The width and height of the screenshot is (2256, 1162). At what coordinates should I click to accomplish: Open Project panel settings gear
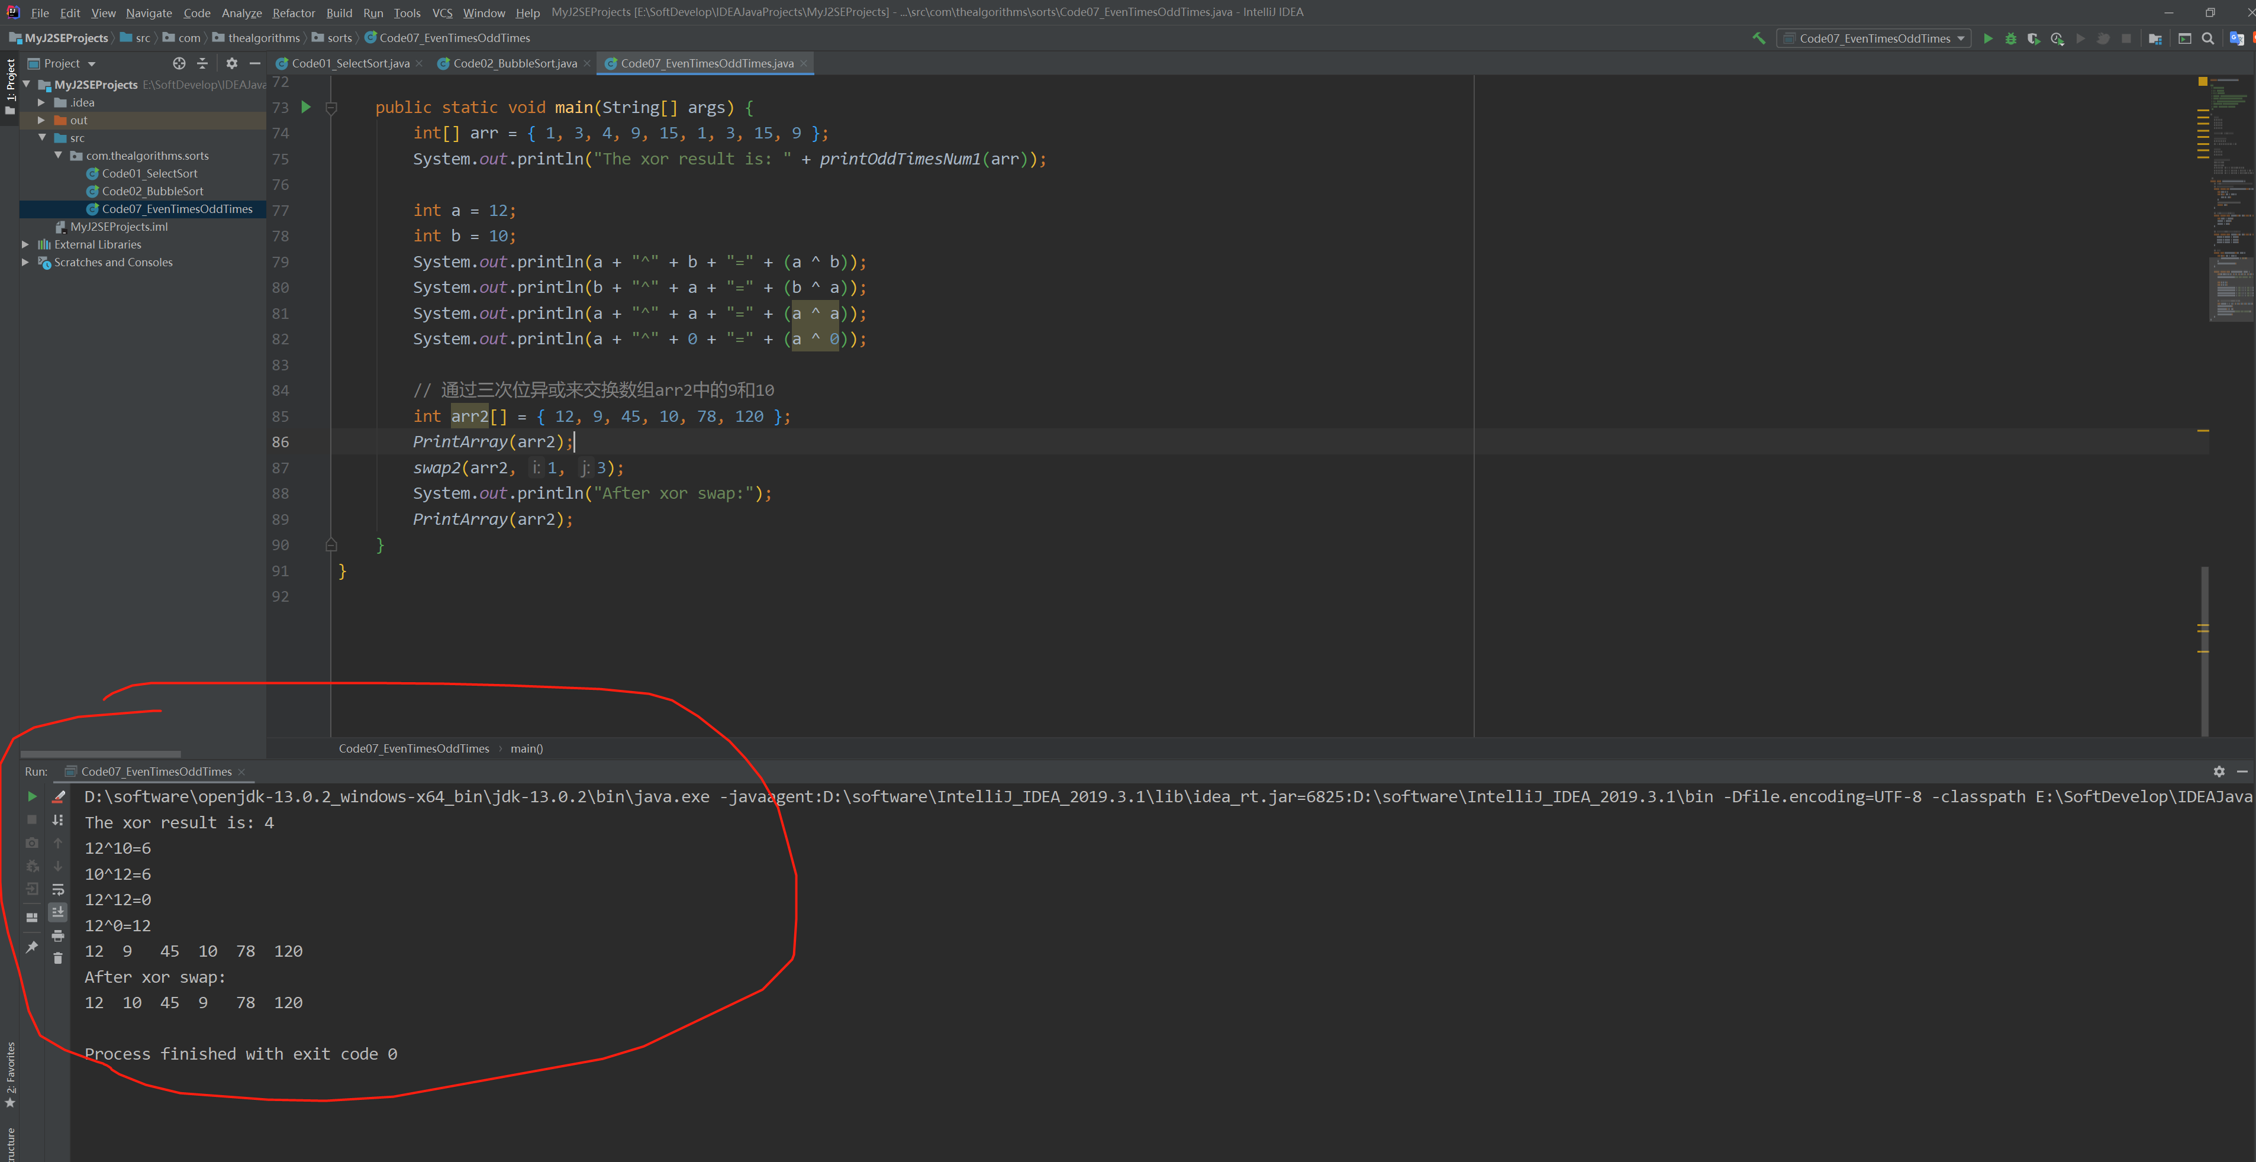tap(231, 63)
